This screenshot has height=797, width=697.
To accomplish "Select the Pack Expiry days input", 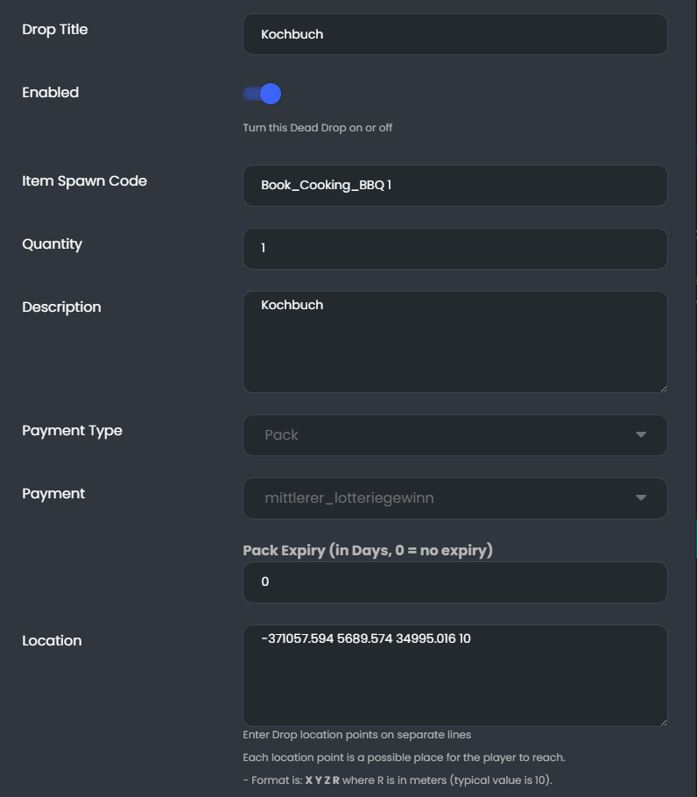I will (454, 582).
